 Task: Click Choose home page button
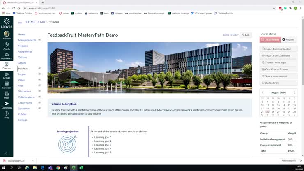pos(278,62)
